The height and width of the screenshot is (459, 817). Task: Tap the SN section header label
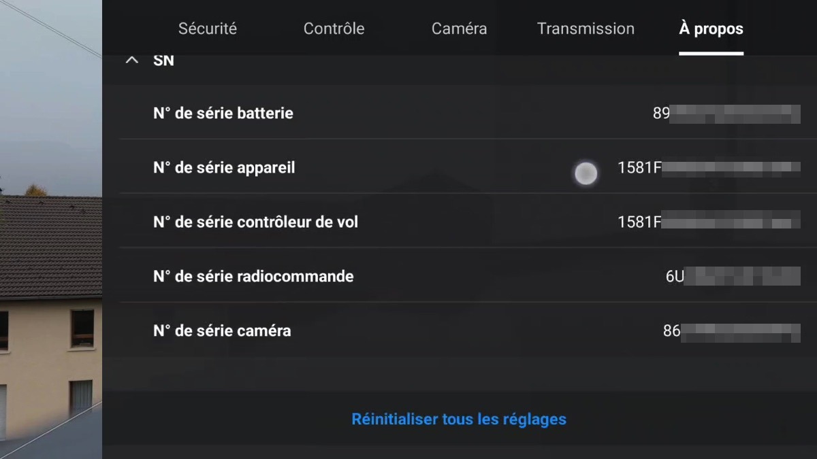(x=163, y=61)
